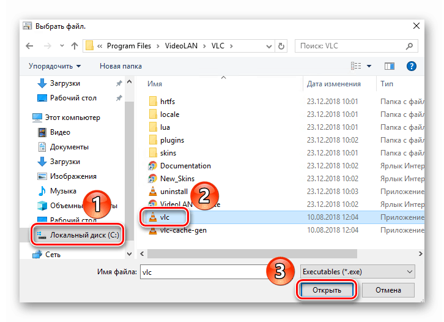Image resolution: width=444 pixels, height=322 pixels.
Task: Open the recent locations dropdown arrow
Action: [62, 46]
